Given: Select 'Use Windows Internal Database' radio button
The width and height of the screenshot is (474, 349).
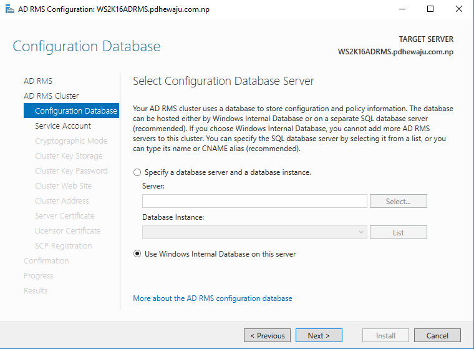Looking at the screenshot, I should (x=137, y=254).
